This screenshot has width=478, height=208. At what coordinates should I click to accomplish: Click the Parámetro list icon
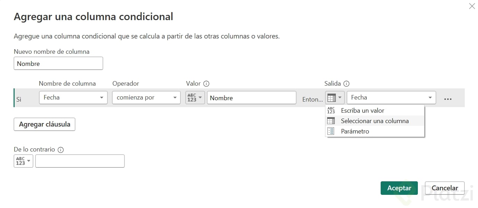coord(331,131)
